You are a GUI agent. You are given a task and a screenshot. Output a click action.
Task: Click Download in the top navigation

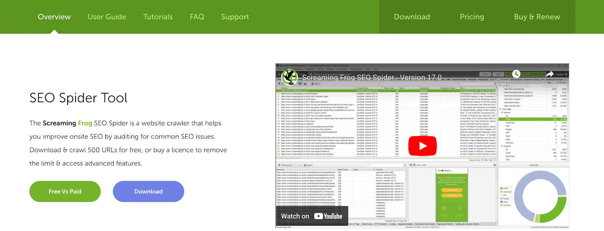pyautogui.click(x=412, y=17)
